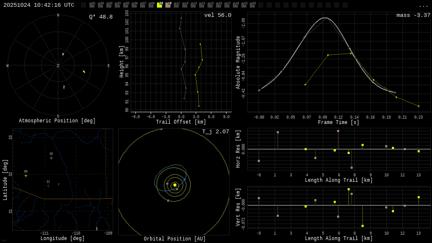This screenshot has width=432, height=243.
Task: Toggle the station 09 indicator in top bar
Action: [x=159, y=5]
